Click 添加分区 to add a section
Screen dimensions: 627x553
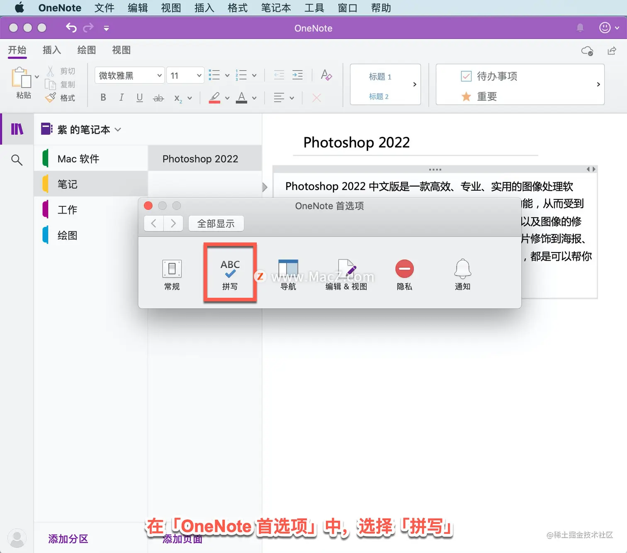tap(68, 539)
